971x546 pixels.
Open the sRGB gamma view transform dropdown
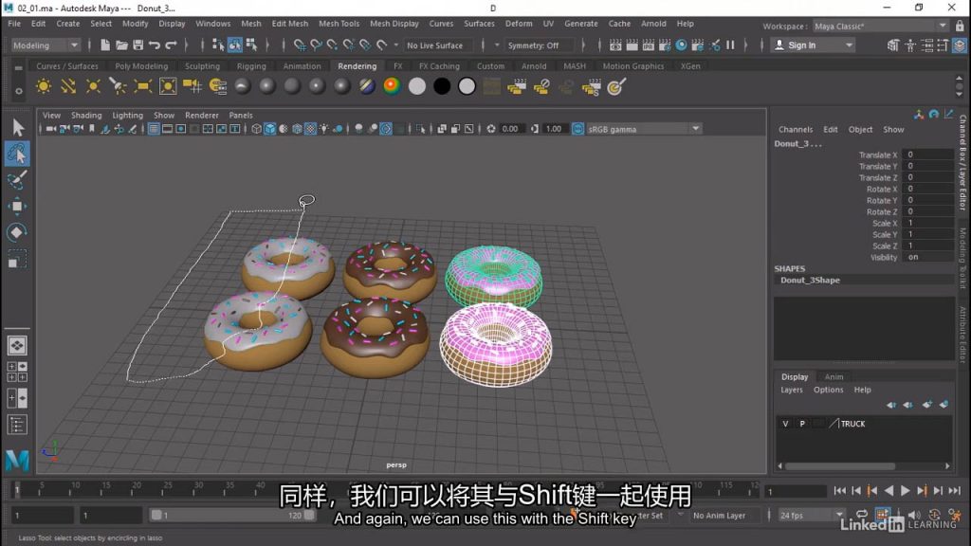point(644,129)
